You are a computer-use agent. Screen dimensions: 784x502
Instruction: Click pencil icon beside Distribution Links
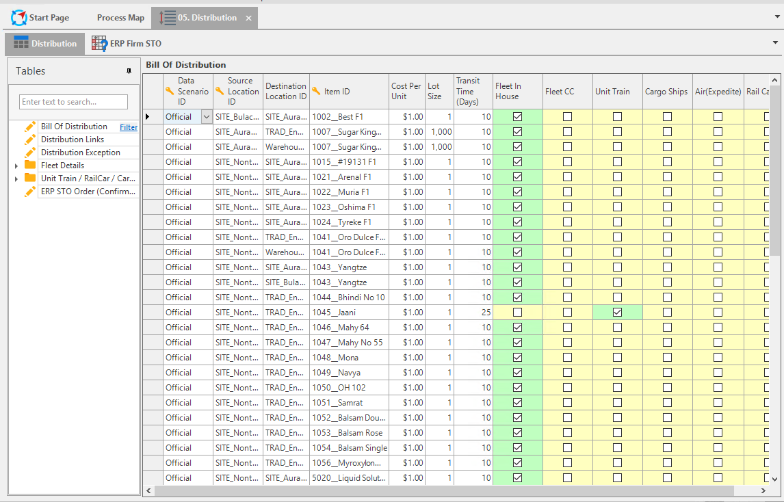click(x=30, y=140)
